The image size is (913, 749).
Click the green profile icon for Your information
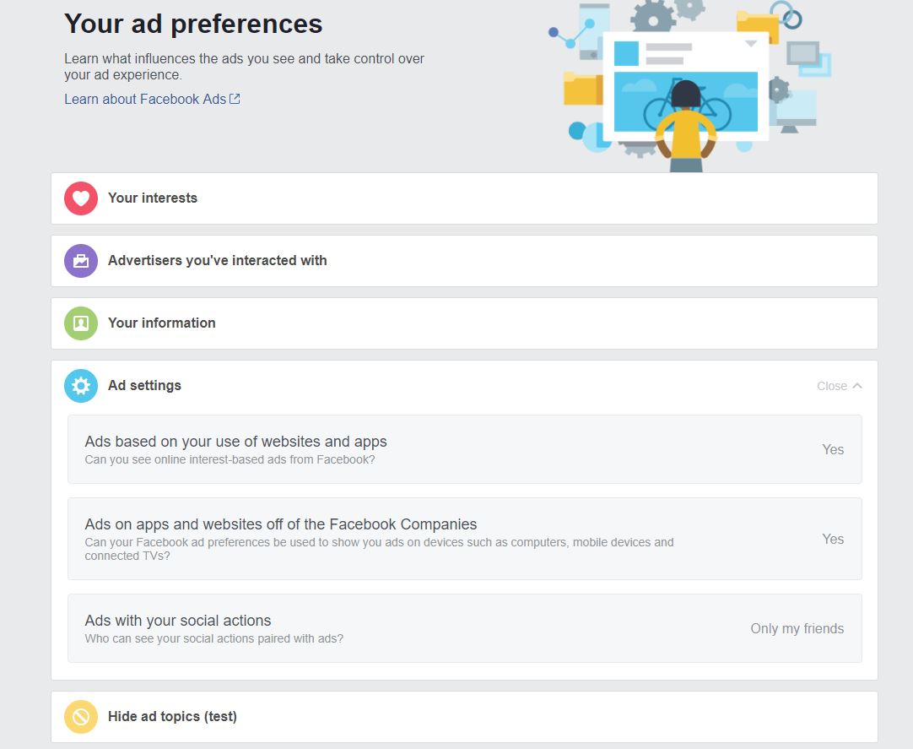(x=81, y=323)
